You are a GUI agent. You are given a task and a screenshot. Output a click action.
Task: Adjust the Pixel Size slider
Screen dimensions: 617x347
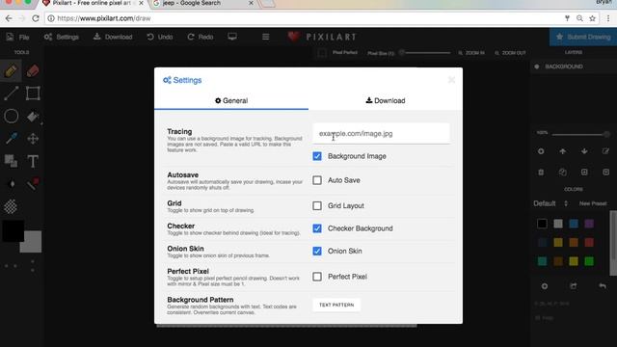[425, 53]
